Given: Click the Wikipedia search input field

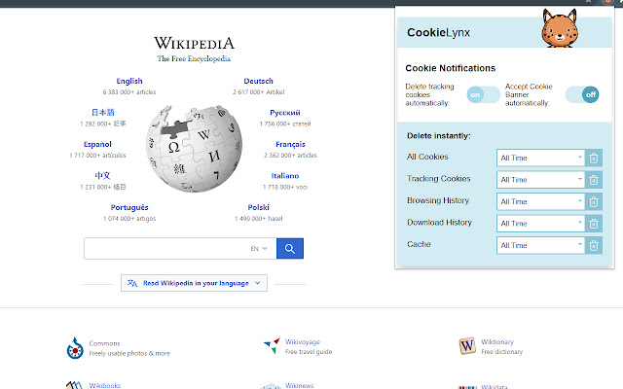Looking at the screenshot, I should click(164, 249).
